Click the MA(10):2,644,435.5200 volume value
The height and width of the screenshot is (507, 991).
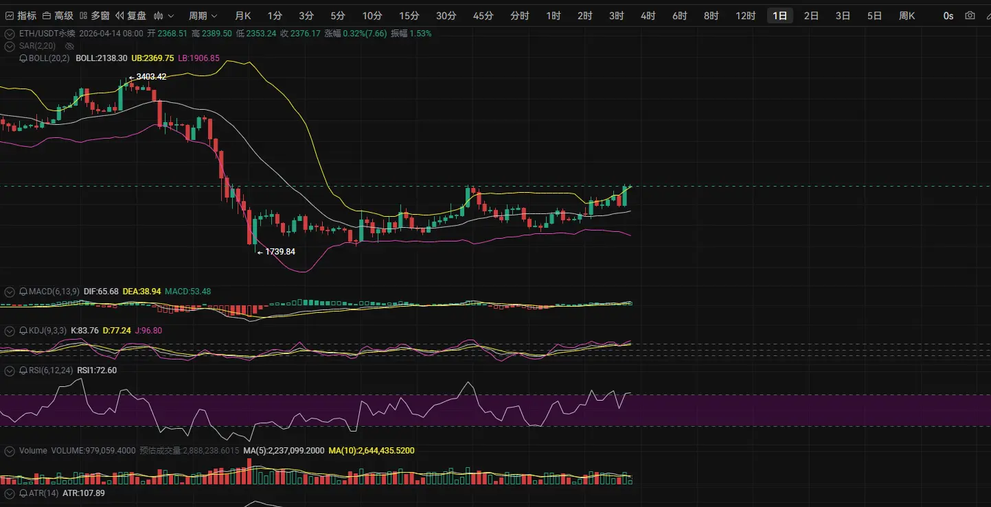click(372, 451)
